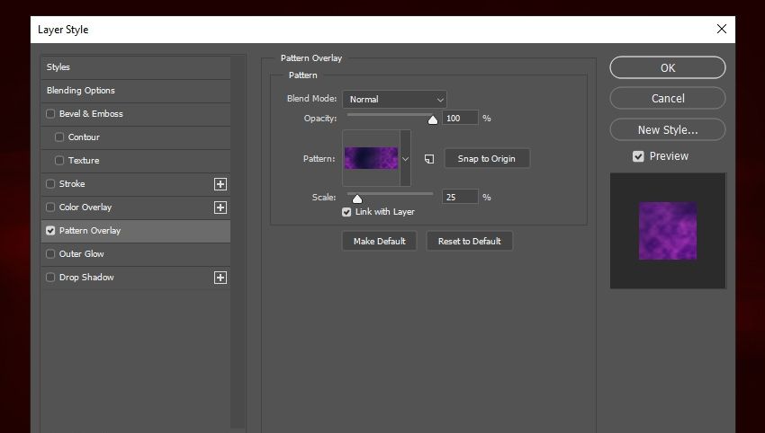Image resolution: width=765 pixels, height=433 pixels.
Task: Open the pattern picker arrow
Action: point(405,159)
